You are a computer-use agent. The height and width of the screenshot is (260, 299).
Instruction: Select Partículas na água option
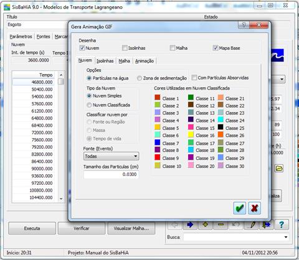click(89, 78)
